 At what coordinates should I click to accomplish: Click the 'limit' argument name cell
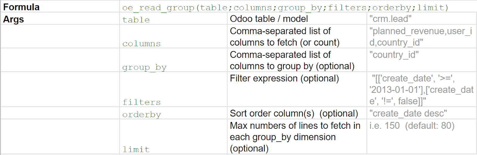[x=136, y=149]
